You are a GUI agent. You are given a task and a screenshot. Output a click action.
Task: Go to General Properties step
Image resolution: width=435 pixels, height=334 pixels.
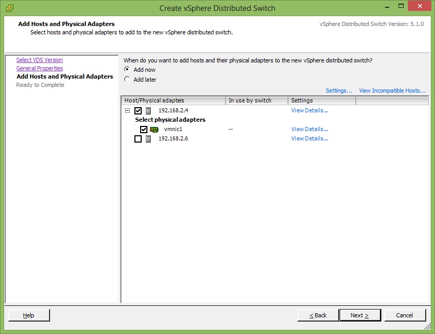[40, 69]
